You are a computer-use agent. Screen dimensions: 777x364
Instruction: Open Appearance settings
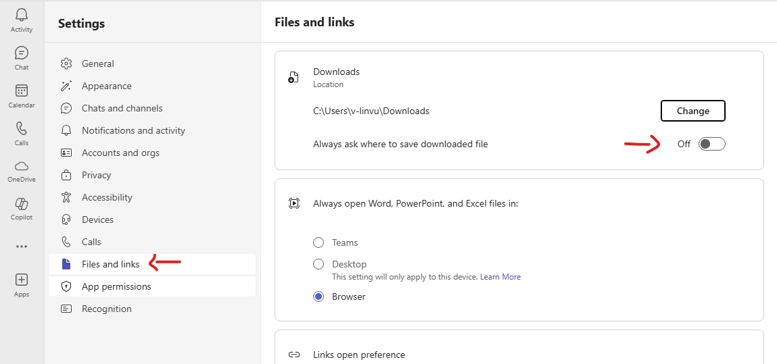pyautogui.click(x=106, y=86)
